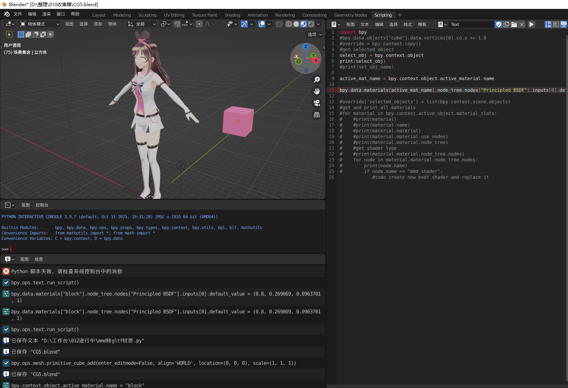Image resolution: width=568 pixels, height=388 pixels.
Task: Open 添加 menu in 3D viewport header
Action: [98, 24]
